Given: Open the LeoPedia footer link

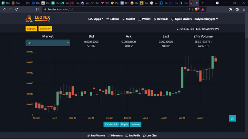Looking at the screenshot, I should (133, 135).
